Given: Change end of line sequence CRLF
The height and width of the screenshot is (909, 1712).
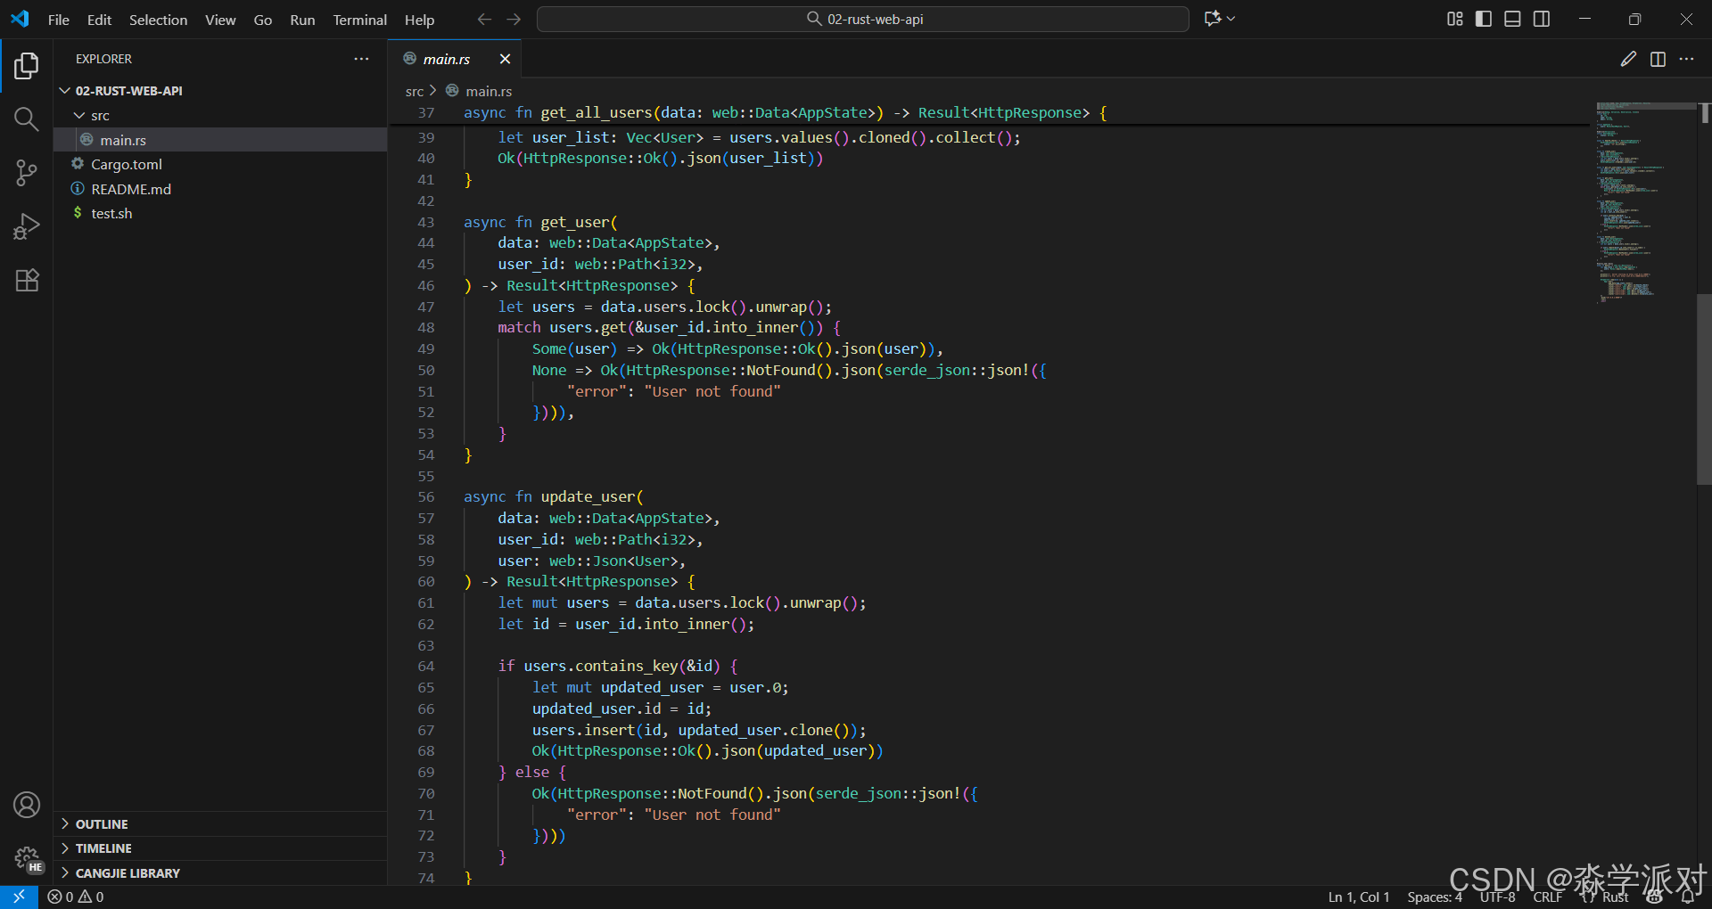Looking at the screenshot, I should 1547,897.
